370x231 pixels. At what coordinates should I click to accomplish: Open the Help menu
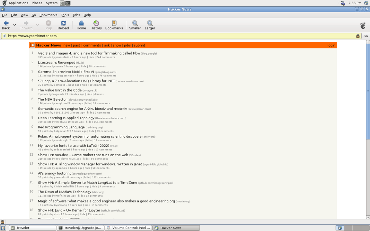pos(87,15)
